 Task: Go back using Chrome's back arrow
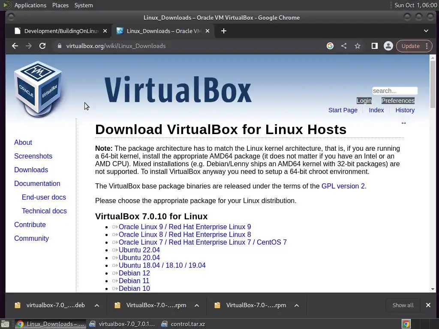15,46
